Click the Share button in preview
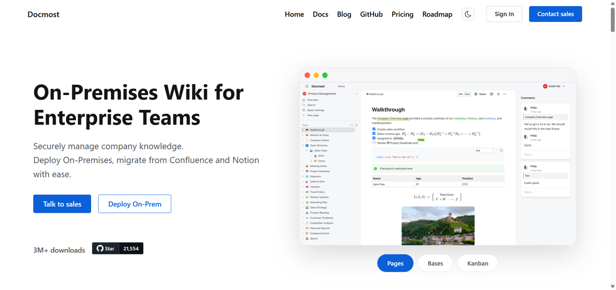 pyautogui.click(x=480, y=94)
